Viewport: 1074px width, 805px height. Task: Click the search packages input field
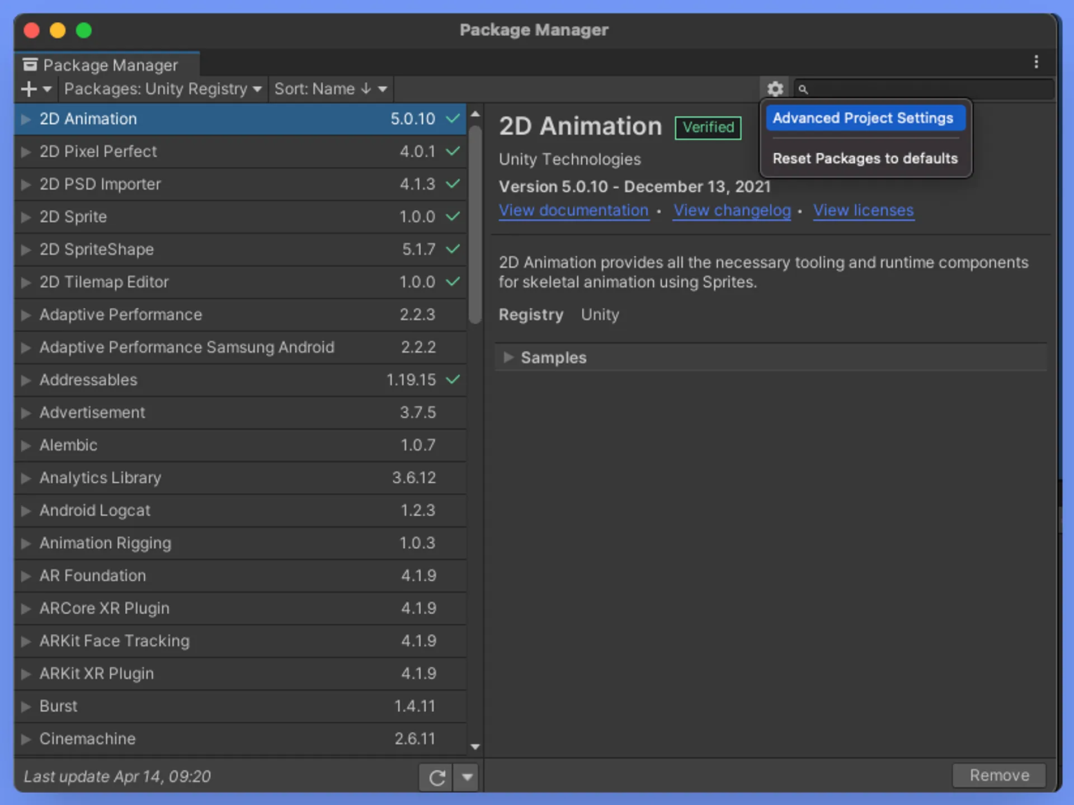[x=924, y=89]
